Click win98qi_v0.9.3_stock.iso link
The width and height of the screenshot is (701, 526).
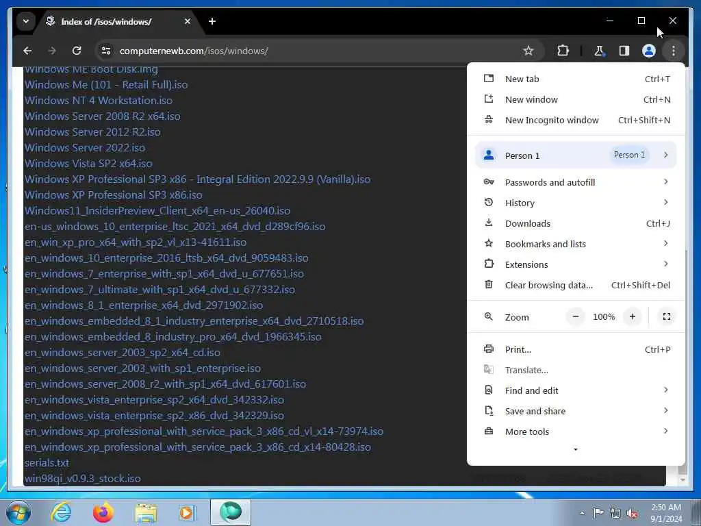tap(83, 479)
